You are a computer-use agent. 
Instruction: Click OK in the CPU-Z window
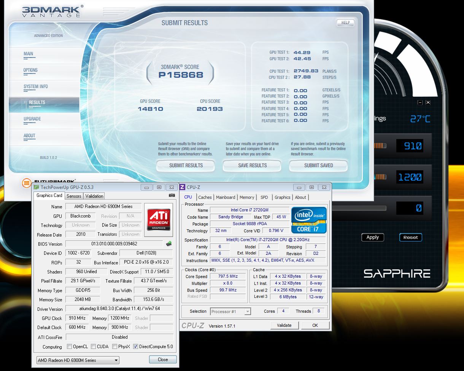pos(315,325)
